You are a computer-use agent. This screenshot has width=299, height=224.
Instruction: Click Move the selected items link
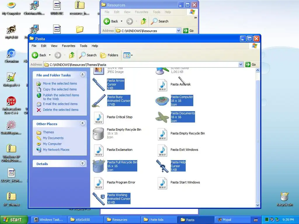click(x=60, y=83)
